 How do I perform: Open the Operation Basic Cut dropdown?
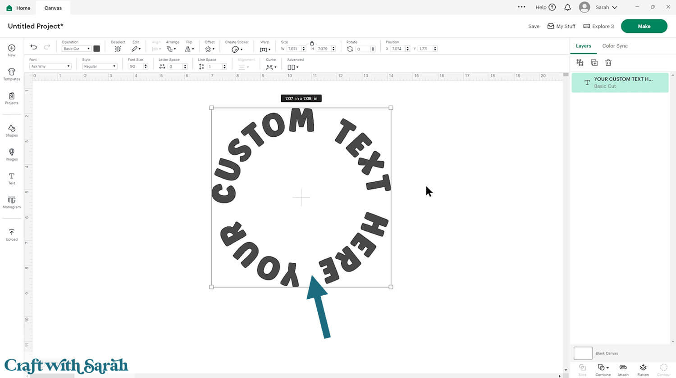pos(76,49)
